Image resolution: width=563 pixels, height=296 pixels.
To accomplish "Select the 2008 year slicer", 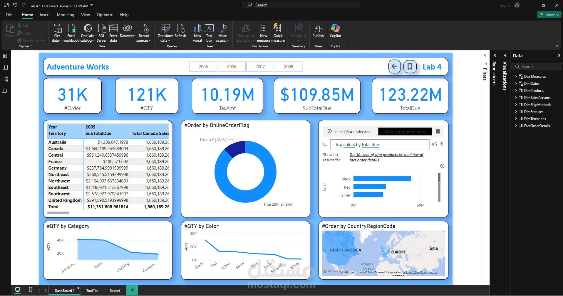I will (289, 67).
